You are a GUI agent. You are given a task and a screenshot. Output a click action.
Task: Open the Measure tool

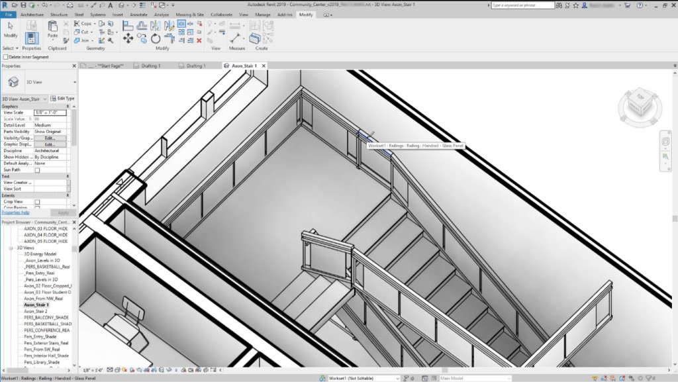point(235,38)
